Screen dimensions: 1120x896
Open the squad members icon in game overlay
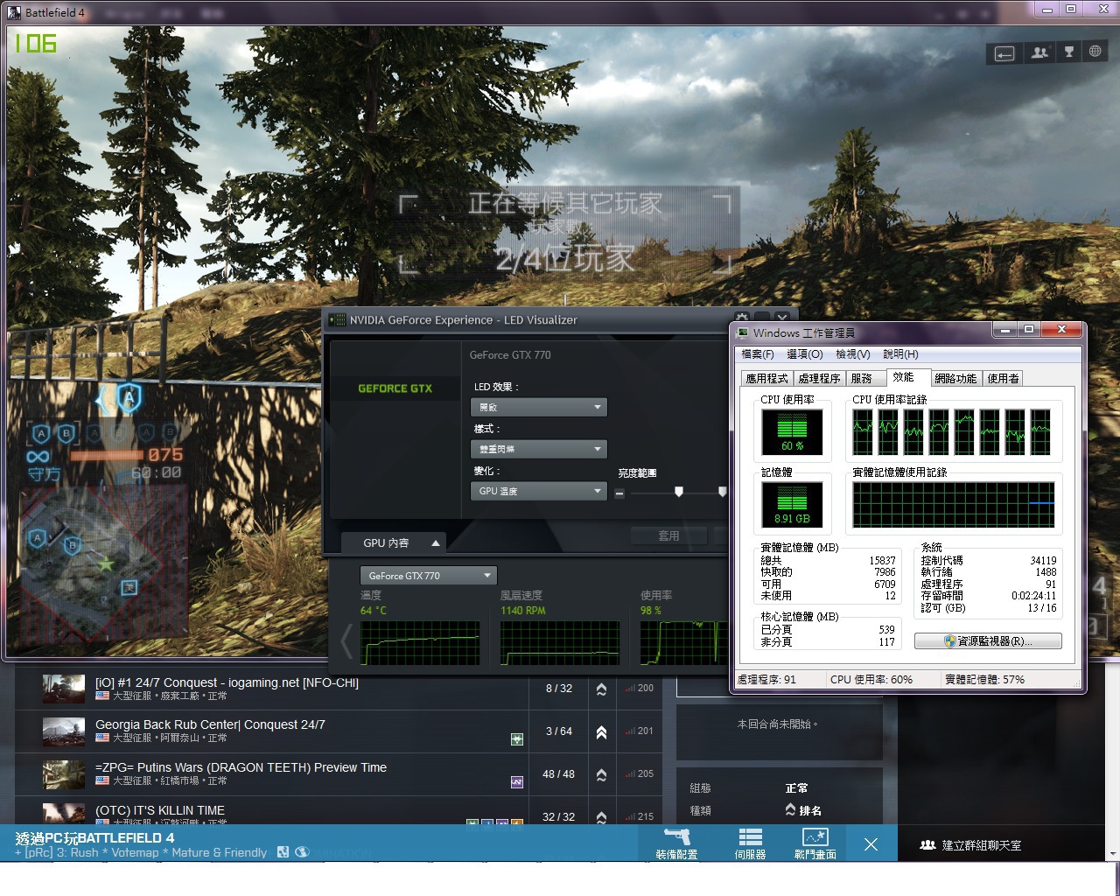tap(1039, 52)
